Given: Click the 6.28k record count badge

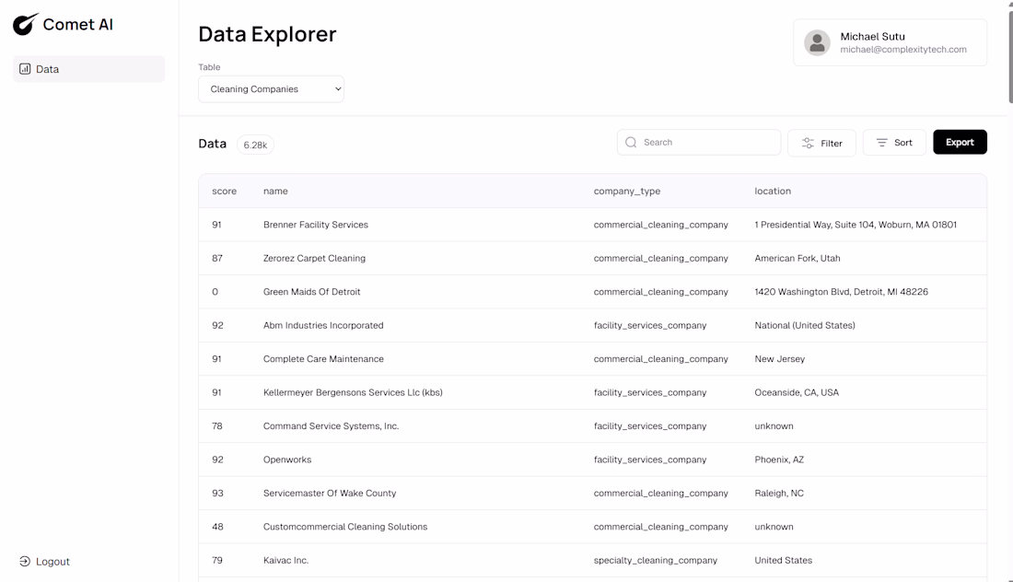Looking at the screenshot, I should 255,145.
